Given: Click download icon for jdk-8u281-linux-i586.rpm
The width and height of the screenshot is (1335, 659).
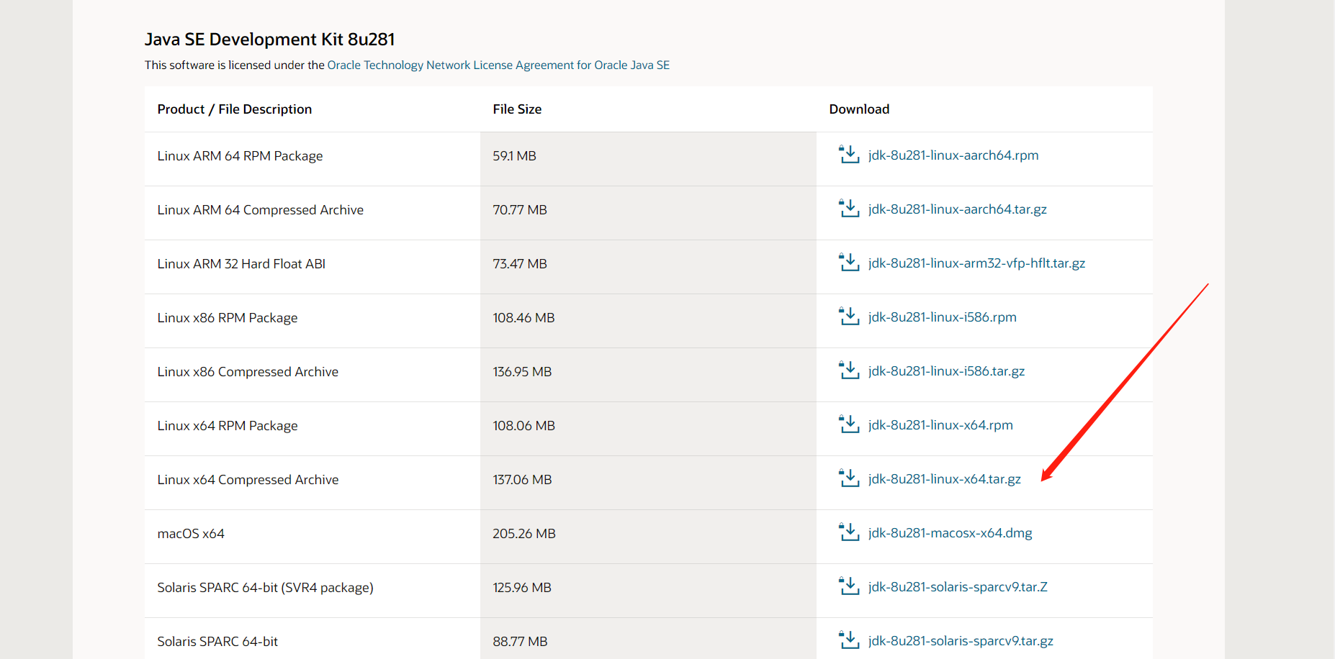Looking at the screenshot, I should tap(849, 317).
